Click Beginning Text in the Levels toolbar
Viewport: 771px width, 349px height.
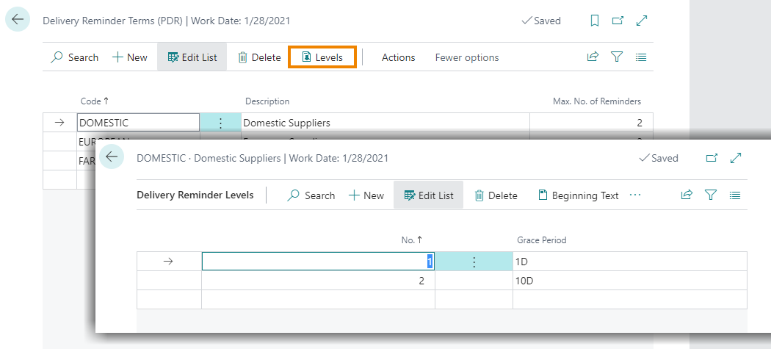[579, 195]
